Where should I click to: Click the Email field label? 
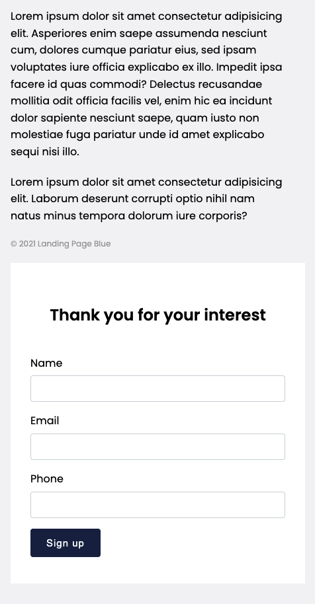click(45, 421)
